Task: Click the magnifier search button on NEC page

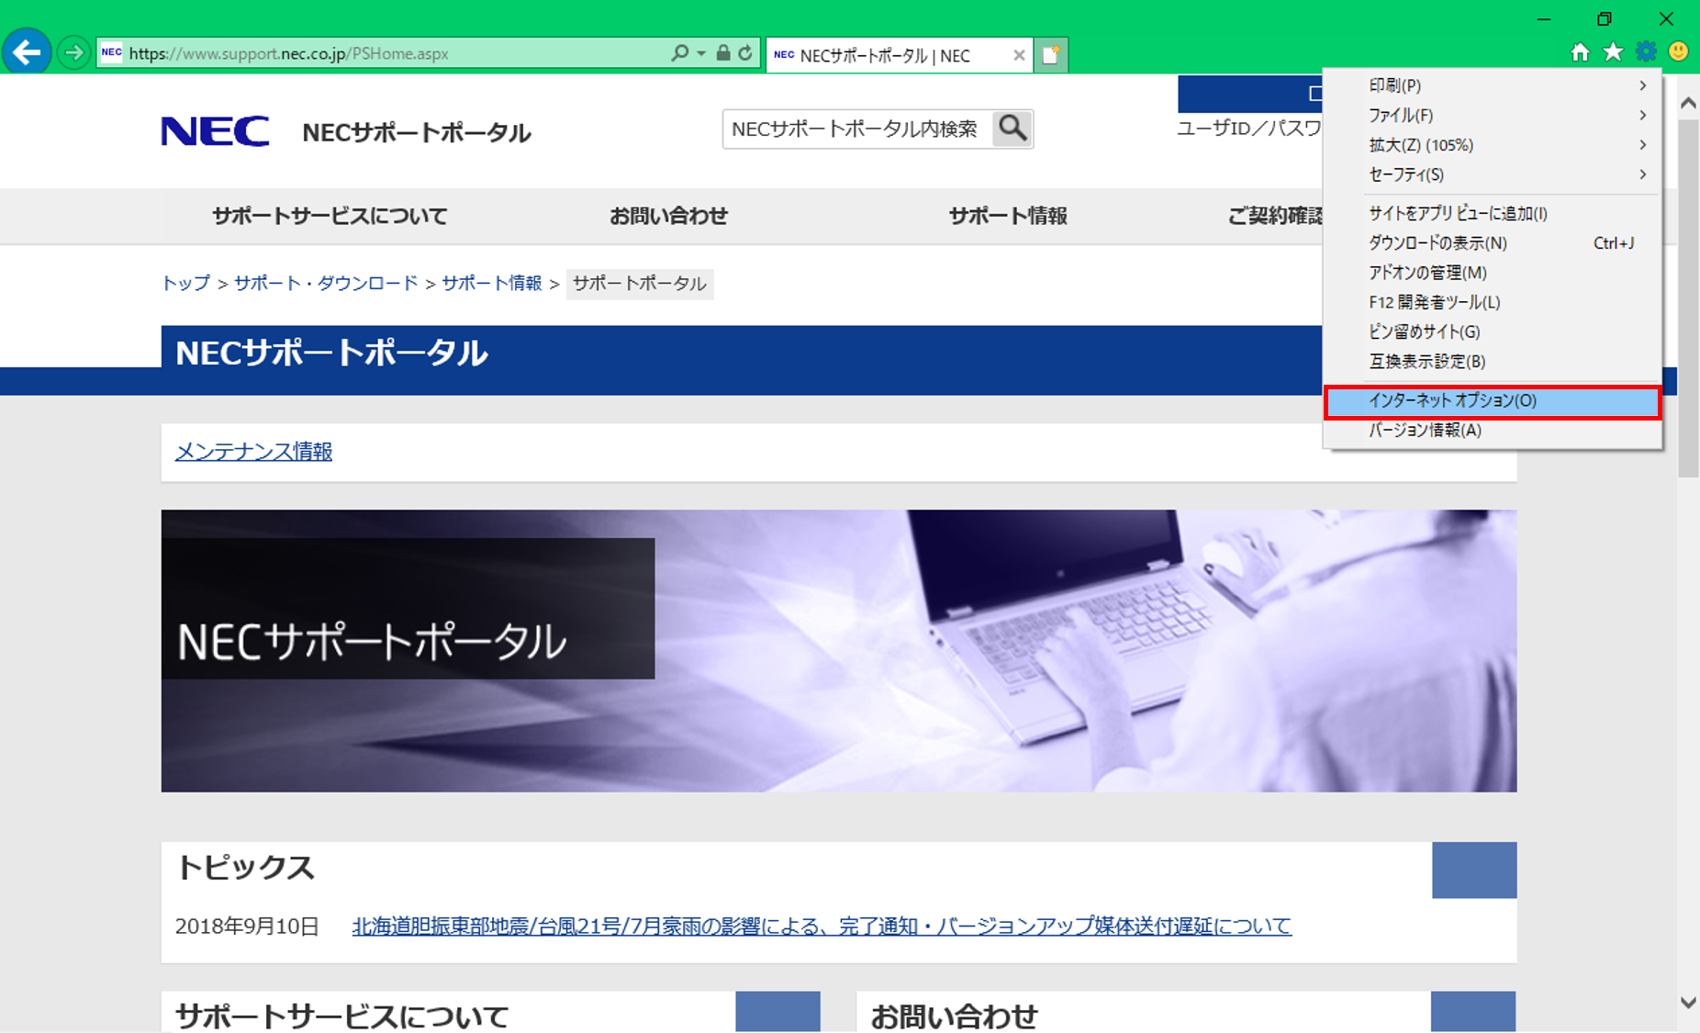Action: click(x=1012, y=129)
